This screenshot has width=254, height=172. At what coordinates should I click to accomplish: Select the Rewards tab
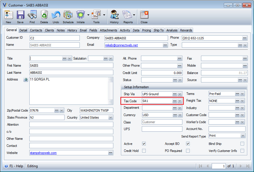click(x=186, y=30)
